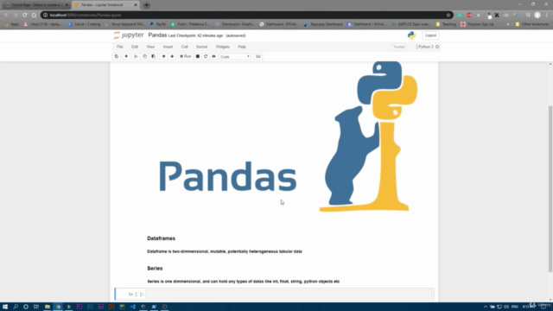This screenshot has height=311, width=553.
Task: Open Visual Studio Code from the taskbar
Action: 132,307
